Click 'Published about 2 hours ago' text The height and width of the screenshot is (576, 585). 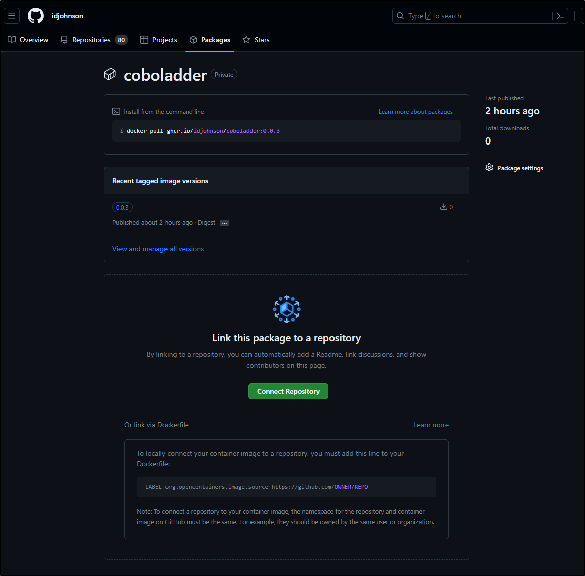click(x=152, y=222)
